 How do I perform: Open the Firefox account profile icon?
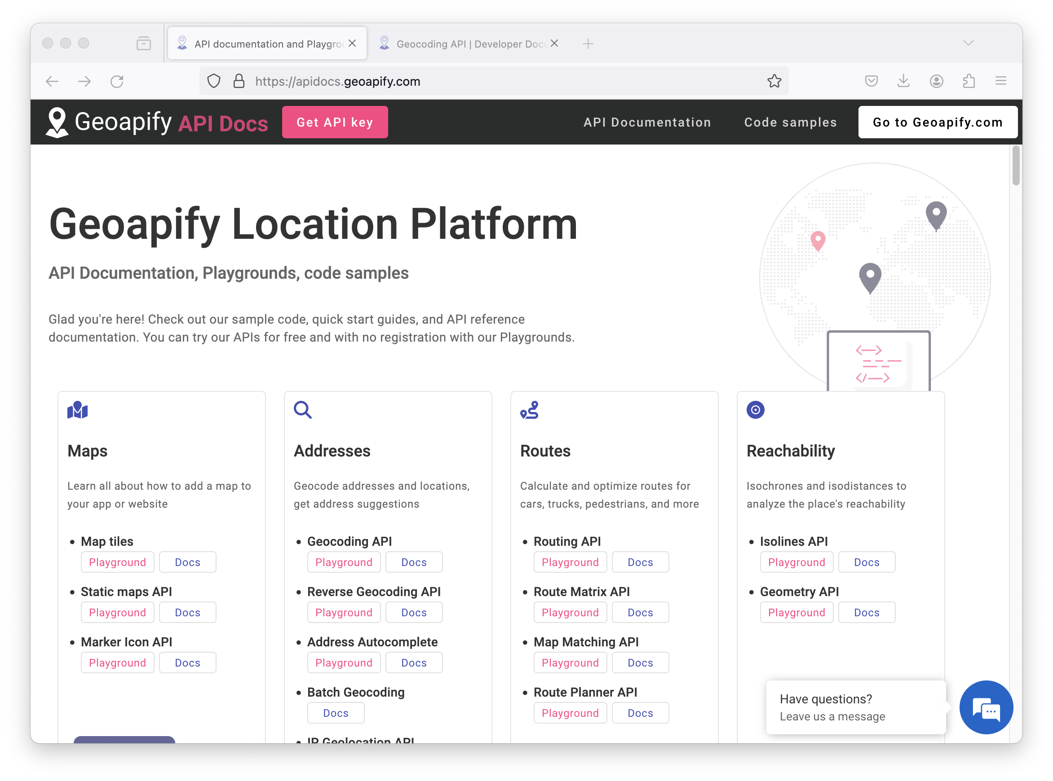click(936, 81)
